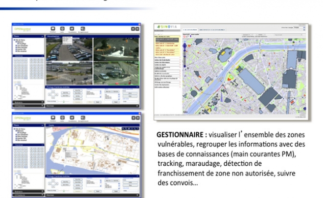Click back arrow button in lower OPENcontrol window

pyautogui.click(x=134, y=118)
